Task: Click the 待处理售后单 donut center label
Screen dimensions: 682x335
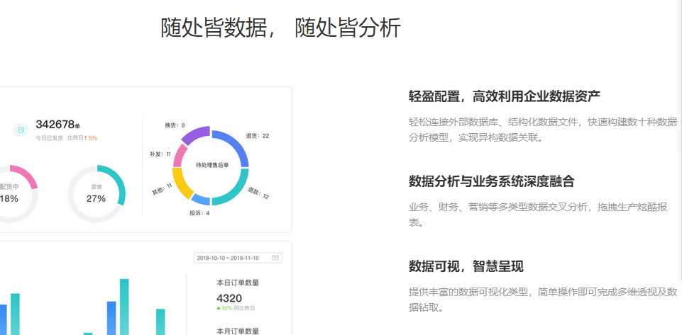Action: click(x=211, y=165)
